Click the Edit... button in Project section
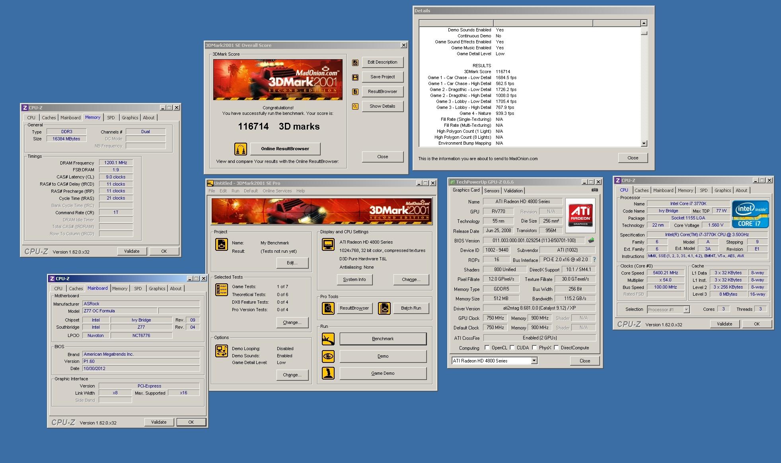The width and height of the screenshot is (781, 463). 292,263
